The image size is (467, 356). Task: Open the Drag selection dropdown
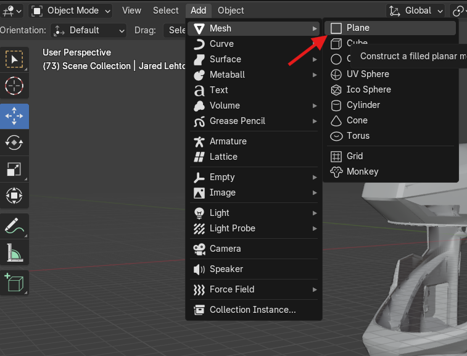coord(176,30)
